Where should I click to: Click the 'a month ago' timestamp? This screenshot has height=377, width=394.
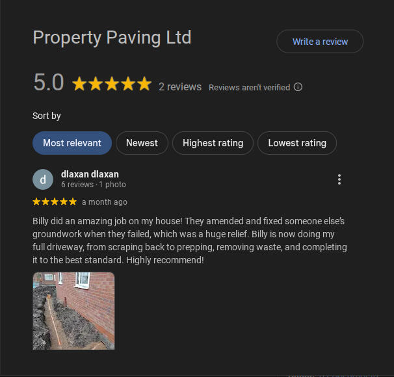105,202
